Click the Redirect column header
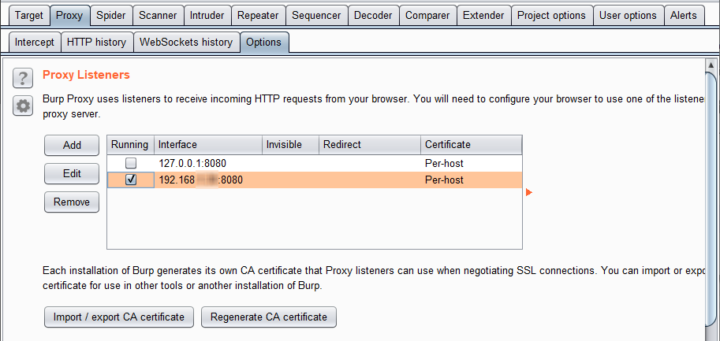720x341 pixels. pos(370,145)
